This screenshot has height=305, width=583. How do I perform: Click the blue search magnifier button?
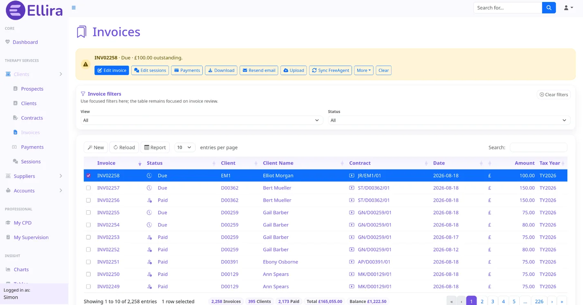pyautogui.click(x=549, y=8)
